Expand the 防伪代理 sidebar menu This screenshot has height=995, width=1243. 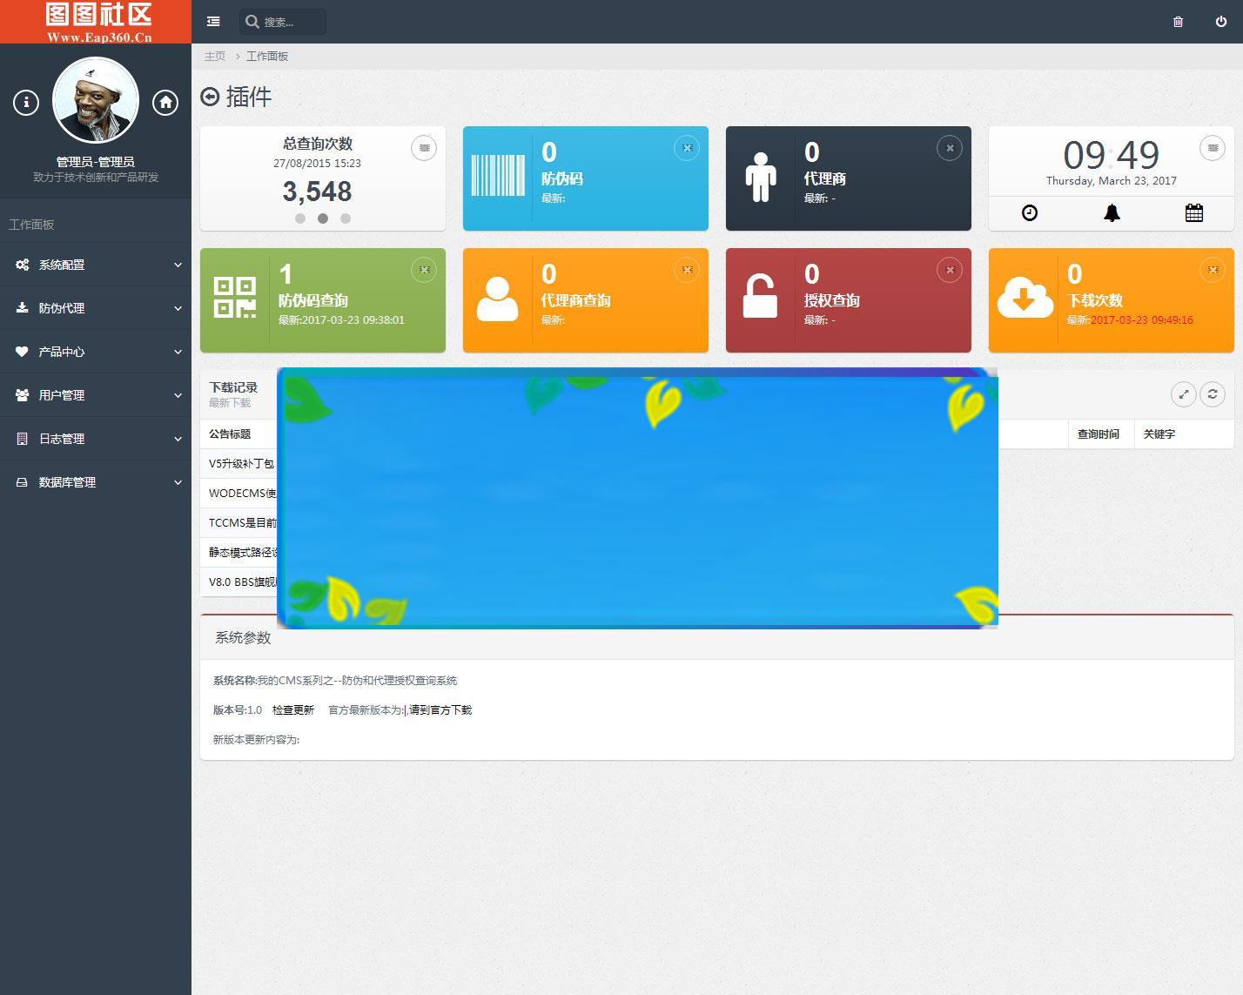tap(96, 308)
